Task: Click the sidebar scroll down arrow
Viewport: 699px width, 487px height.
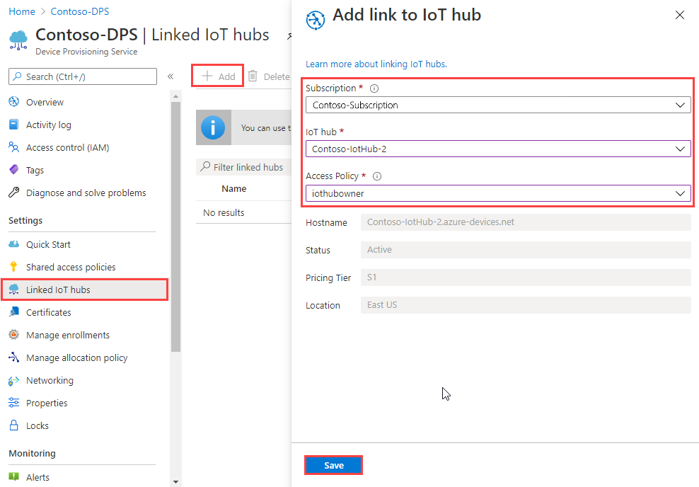Action: 175,481
